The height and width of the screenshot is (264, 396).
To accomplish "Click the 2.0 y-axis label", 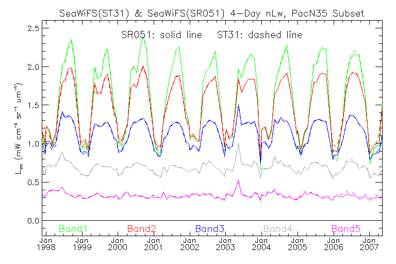I will pos(34,67).
